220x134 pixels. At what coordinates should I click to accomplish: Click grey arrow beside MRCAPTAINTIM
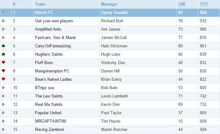click(3, 121)
